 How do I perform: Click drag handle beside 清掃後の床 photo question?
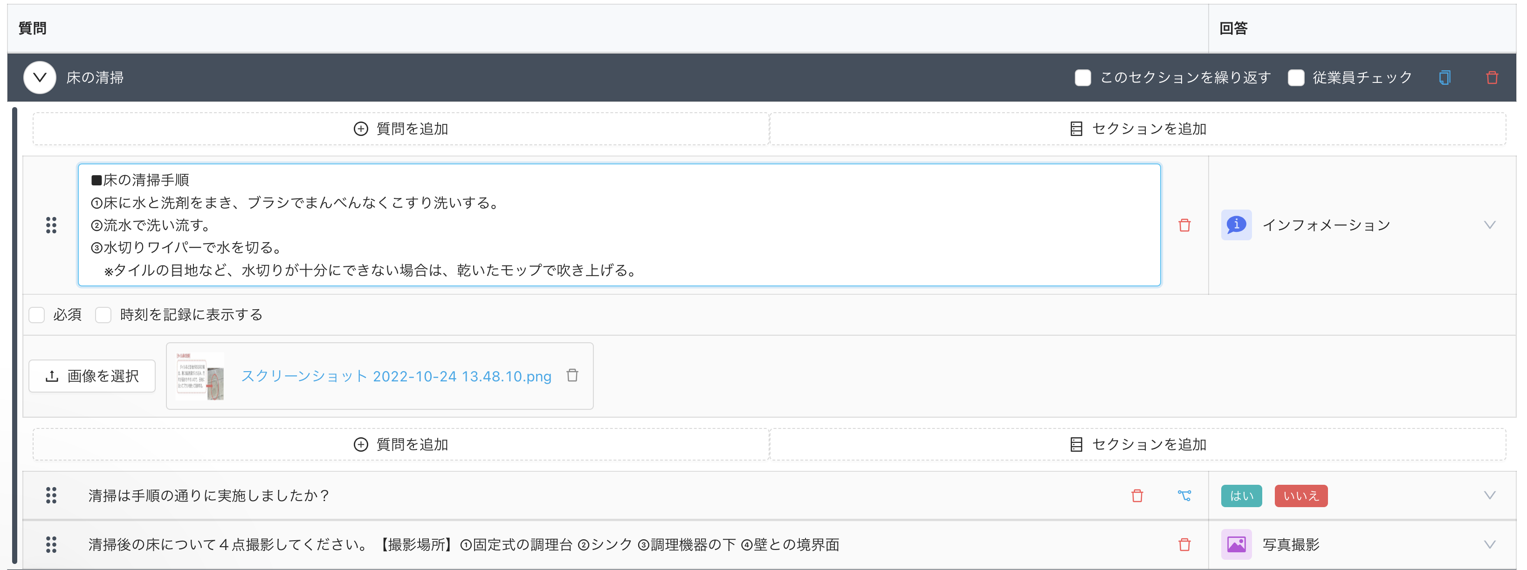point(52,544)
